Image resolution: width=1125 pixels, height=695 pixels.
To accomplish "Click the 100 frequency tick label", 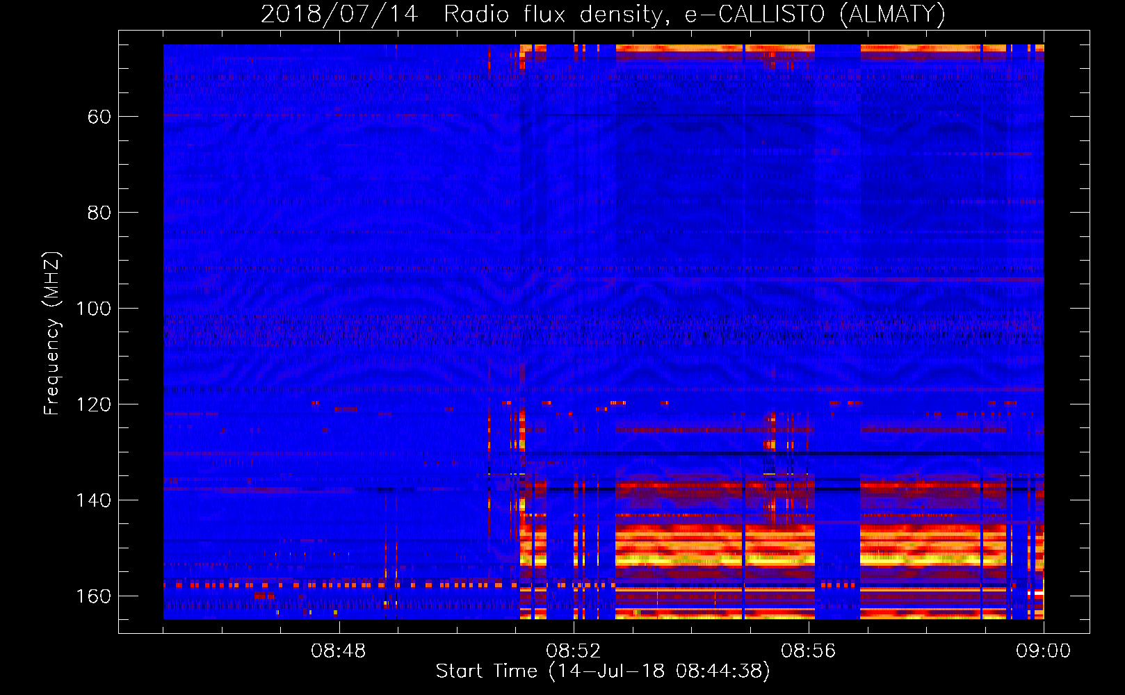I will coord(93,309).
